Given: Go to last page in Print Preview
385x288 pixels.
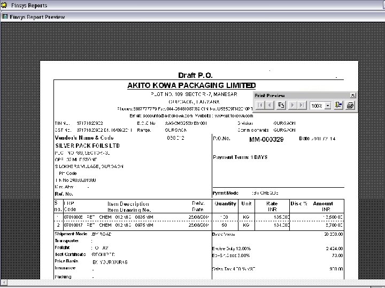Looking at the screenshot, I should pos(302,105).
